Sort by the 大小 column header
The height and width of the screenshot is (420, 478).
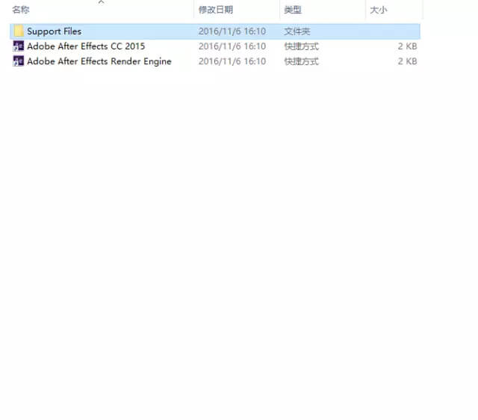coord(379,10)
